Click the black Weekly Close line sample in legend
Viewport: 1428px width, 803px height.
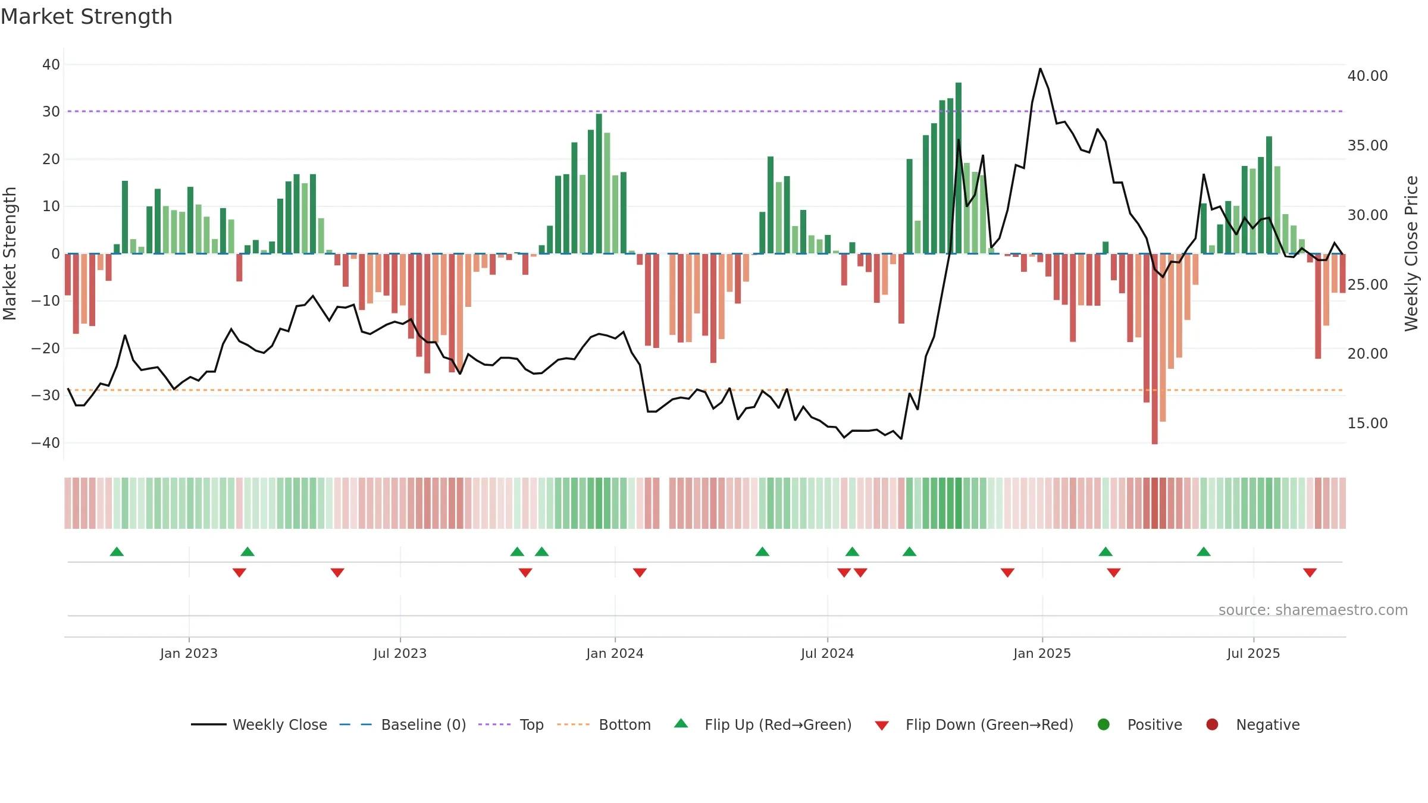pyautogui.click(x=209, y=724)
